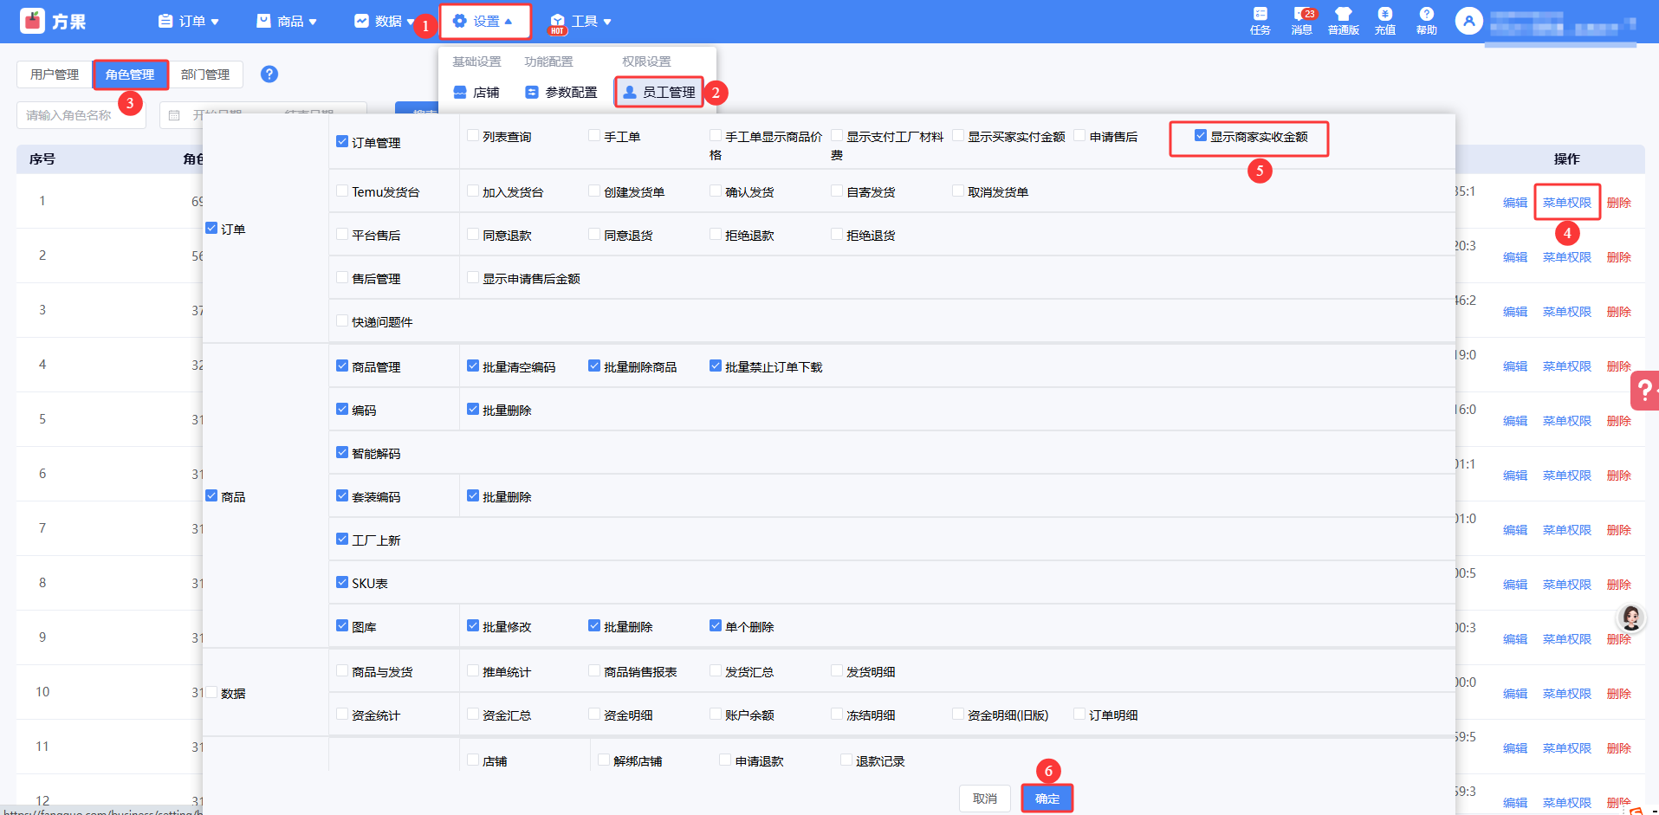This screenshot has width=1659, height=815.
Task: Click the 确定 confirm button
Action: pyautogui.click(x=1047, y=799)
